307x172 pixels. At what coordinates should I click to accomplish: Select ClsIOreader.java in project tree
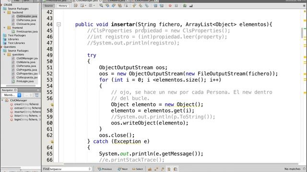click(27, 16)
